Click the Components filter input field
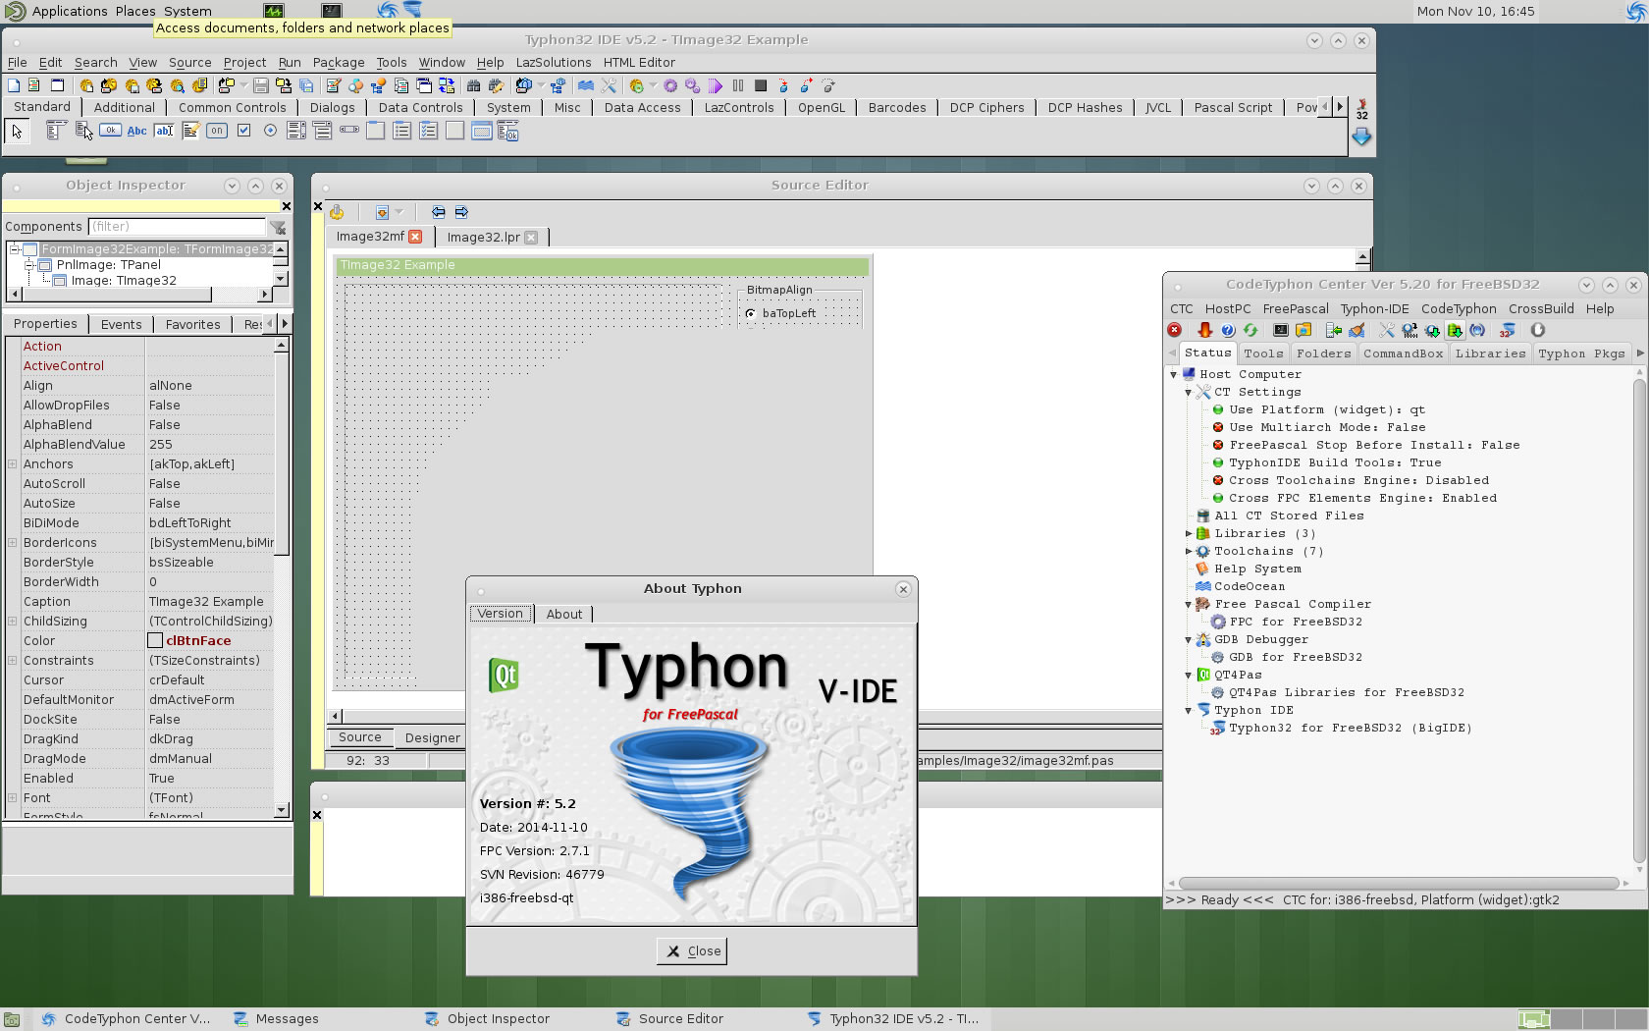The height and width of the screenshot is (1031, 1649). [x=177, y=227]
